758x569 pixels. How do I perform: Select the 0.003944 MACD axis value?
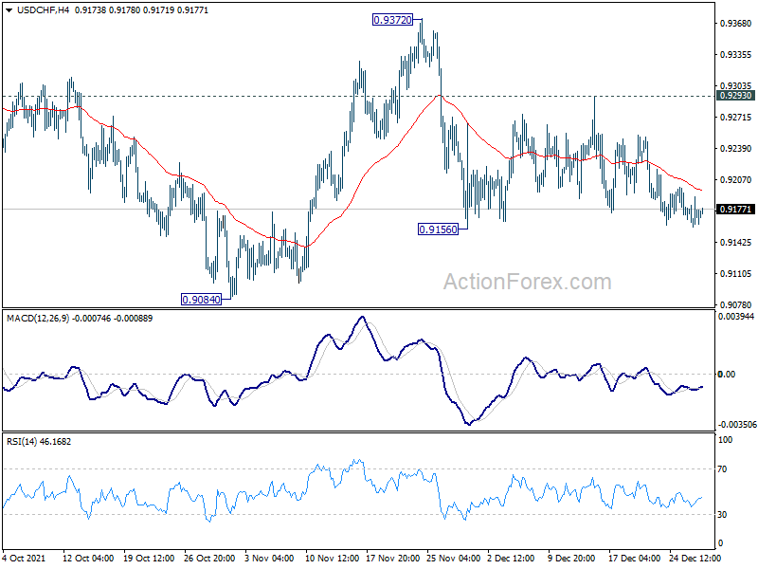[x=736, y=317]
